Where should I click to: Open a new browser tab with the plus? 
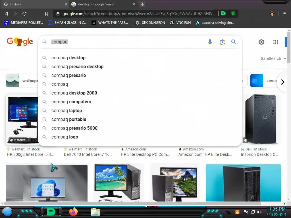pos(142,4)
